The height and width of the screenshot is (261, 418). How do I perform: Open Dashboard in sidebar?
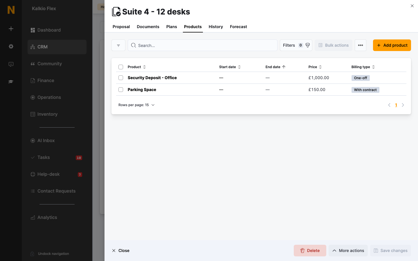point(57,30)
